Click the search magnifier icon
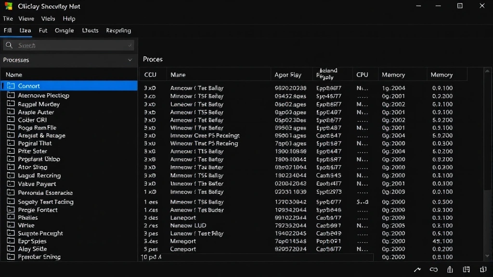493x277 pixels. pyautogui.click(x=9, y=45)
